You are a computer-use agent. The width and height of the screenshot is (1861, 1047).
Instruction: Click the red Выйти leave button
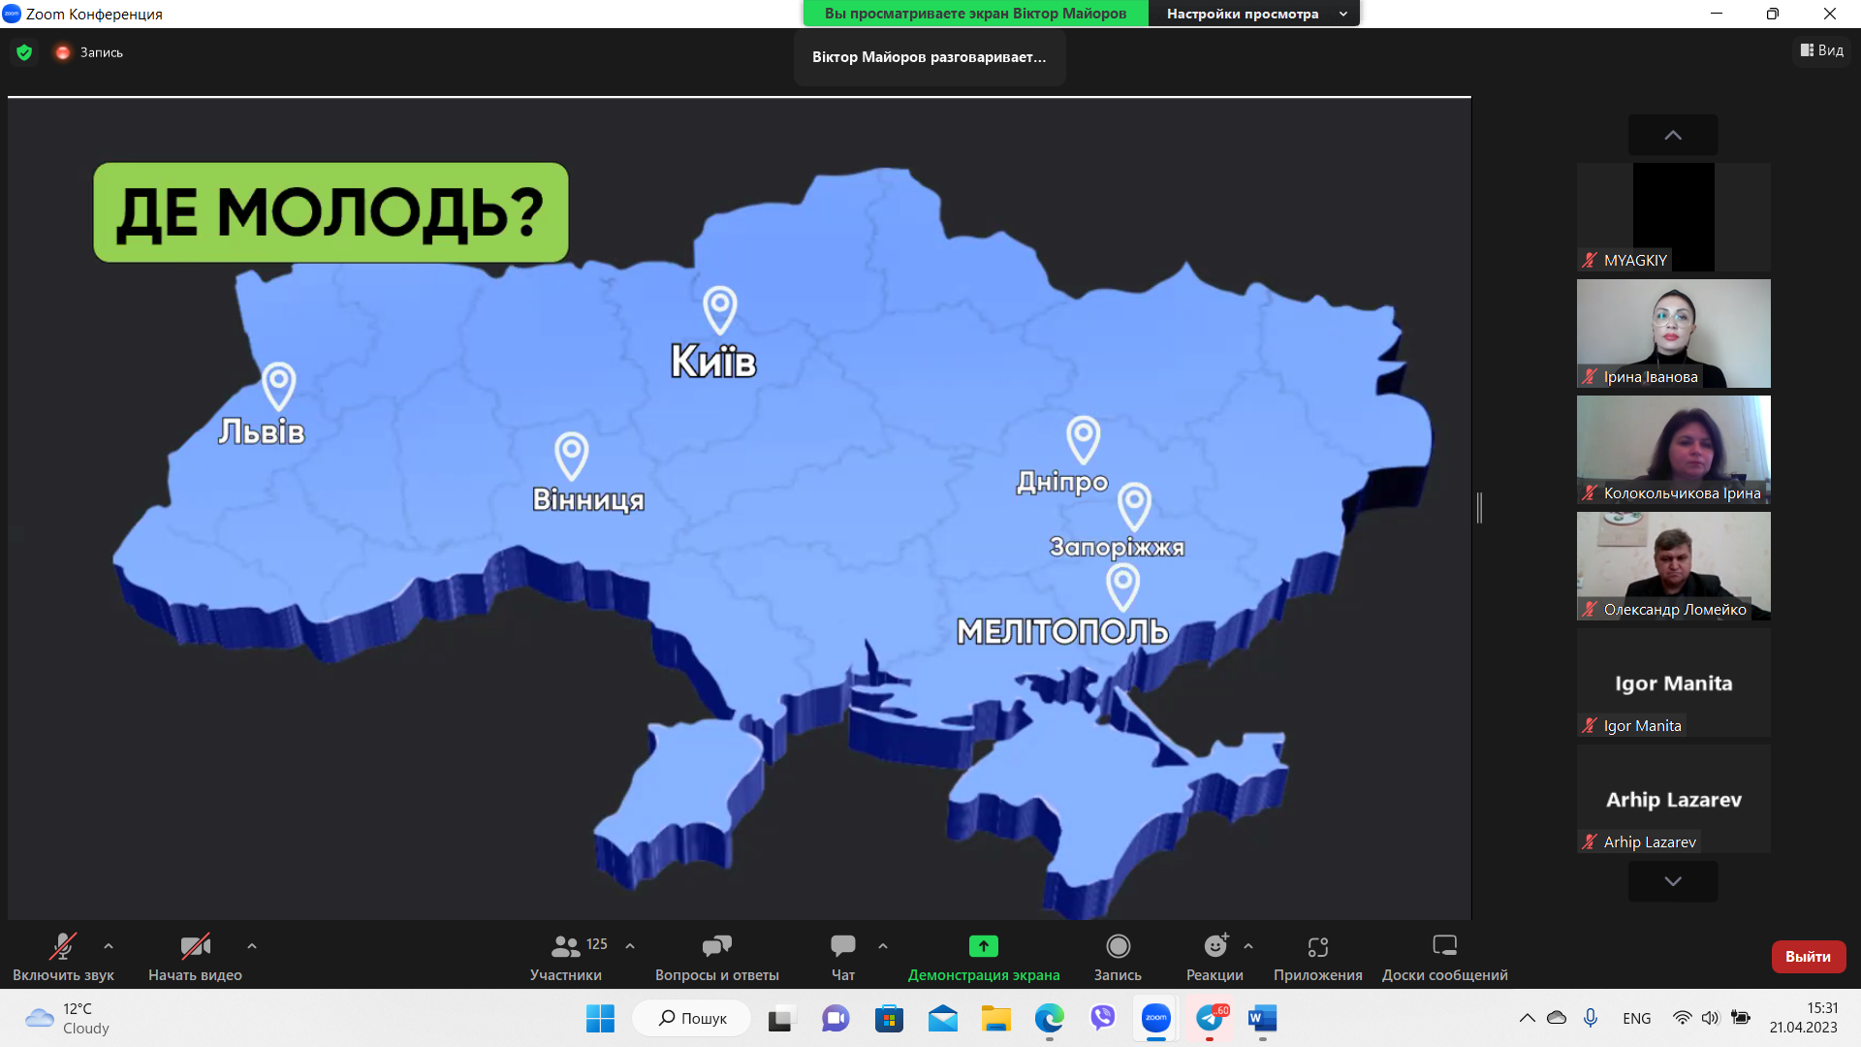click(1808, 956)
